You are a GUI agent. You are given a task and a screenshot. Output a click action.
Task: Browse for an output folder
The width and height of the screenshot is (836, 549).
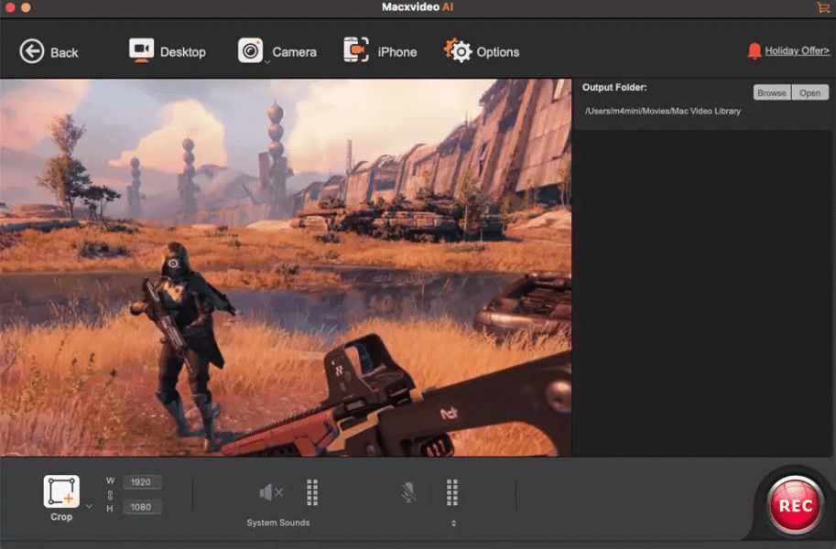[x=771, y=91]
